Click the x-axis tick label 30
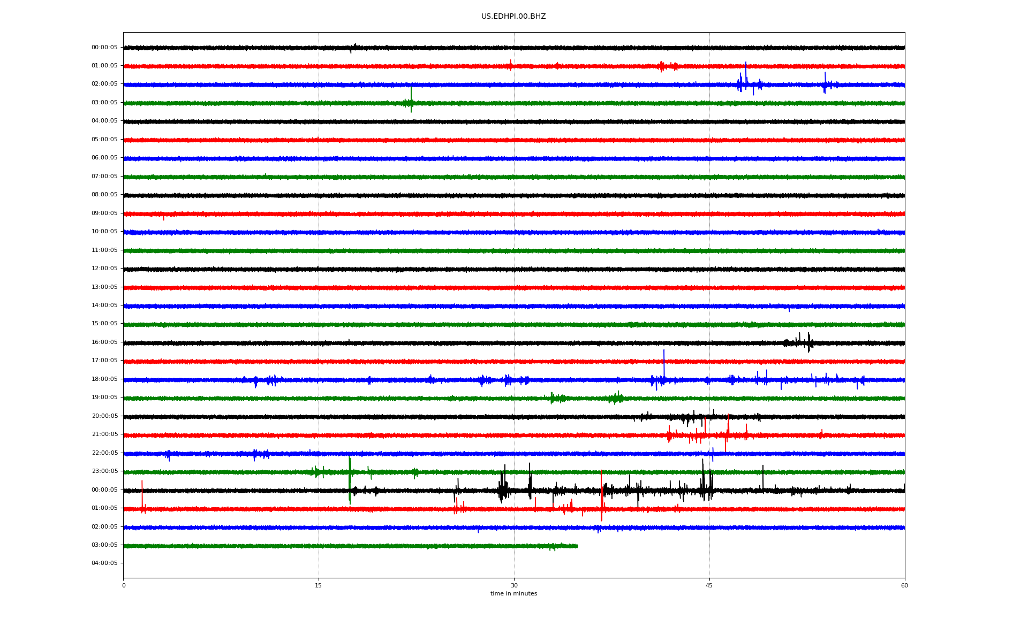The image size is (1028, 642). [x=514, y=586]
